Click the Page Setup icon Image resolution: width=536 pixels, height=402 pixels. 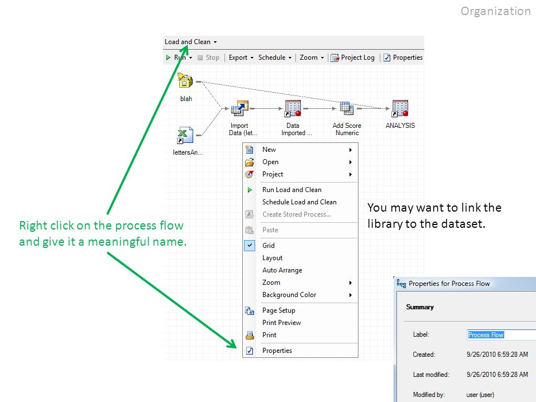click(x=250, y=310)
